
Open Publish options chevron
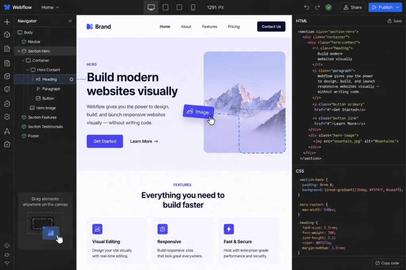coord(397,7)
